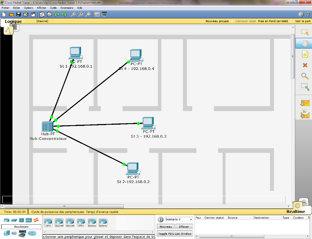Screen dimensions: 312x239
Task: Select the Delete red X tool
Action: pos(305,65)
